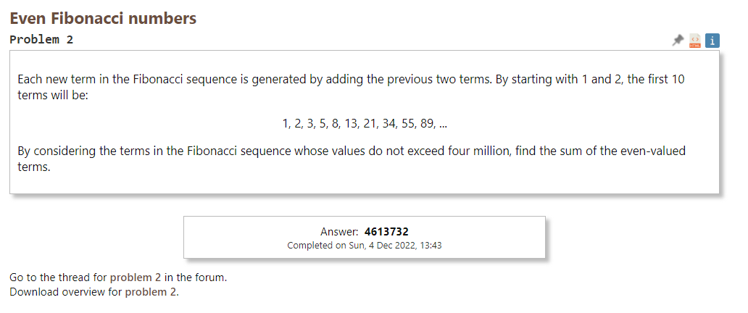
Task: Click the paragraph starting Each new term
Action: (x=351, y=87)
